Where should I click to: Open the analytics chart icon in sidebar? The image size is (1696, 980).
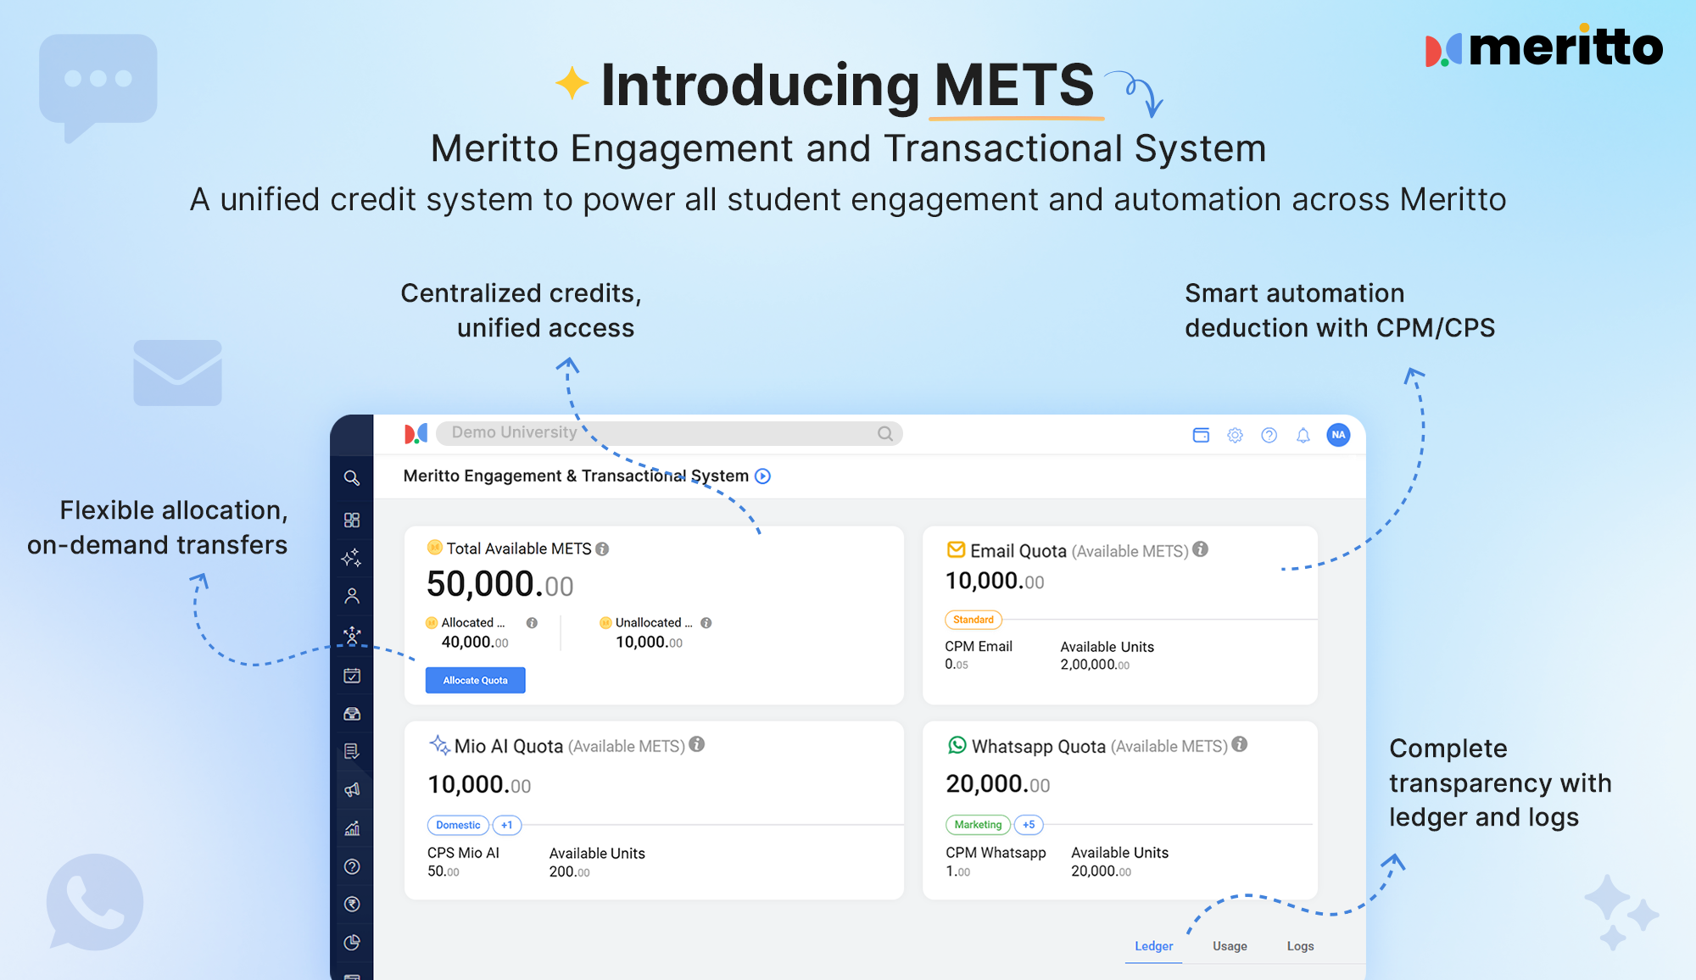(x=353, y=828)
